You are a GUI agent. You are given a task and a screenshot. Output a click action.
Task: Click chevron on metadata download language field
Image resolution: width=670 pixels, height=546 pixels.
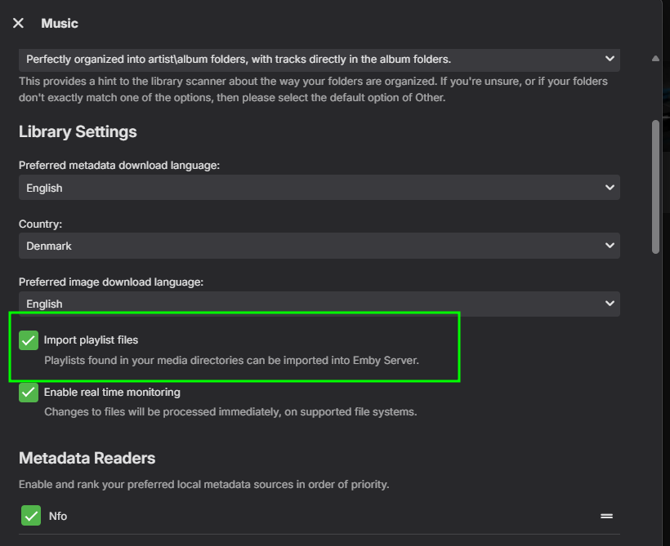pos(610,188)
